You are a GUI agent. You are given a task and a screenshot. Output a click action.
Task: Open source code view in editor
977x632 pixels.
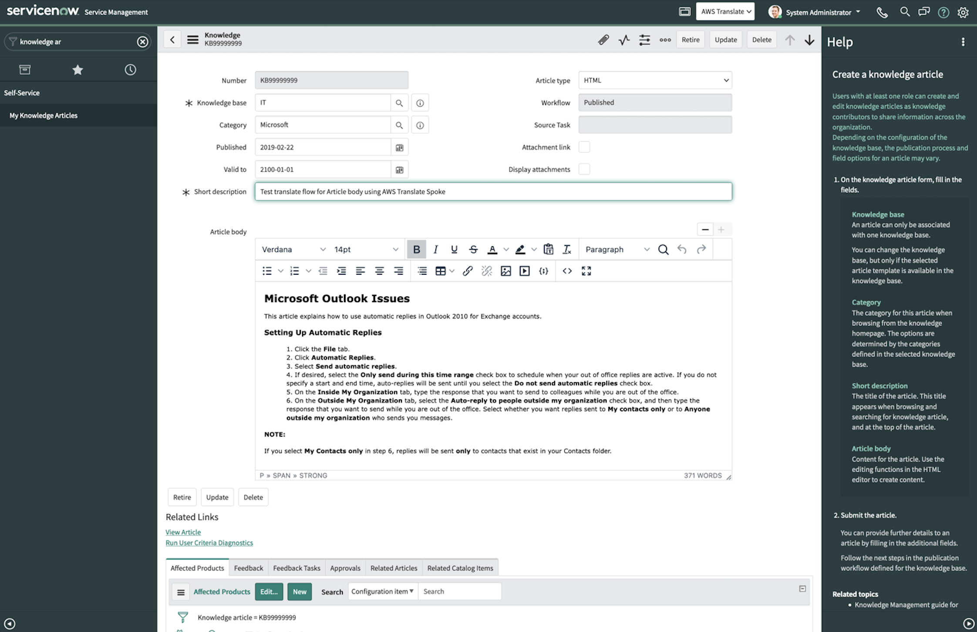[567, 271]
